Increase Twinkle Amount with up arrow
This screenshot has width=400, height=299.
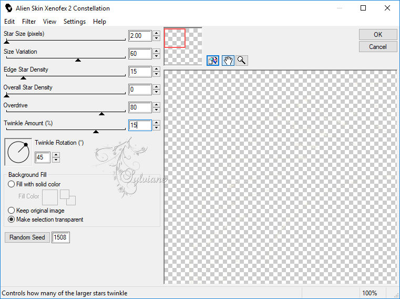click(157, 123)
